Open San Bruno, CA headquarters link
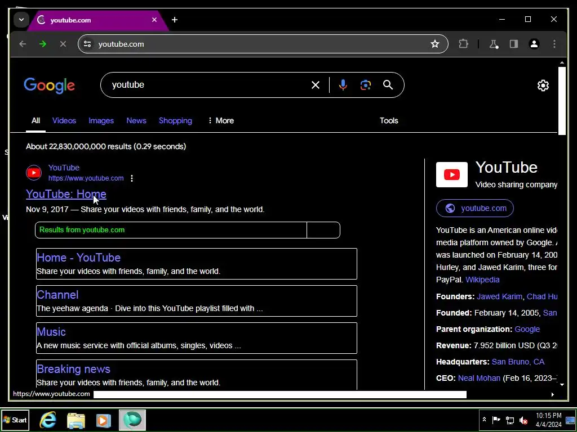 click(518, 362)
